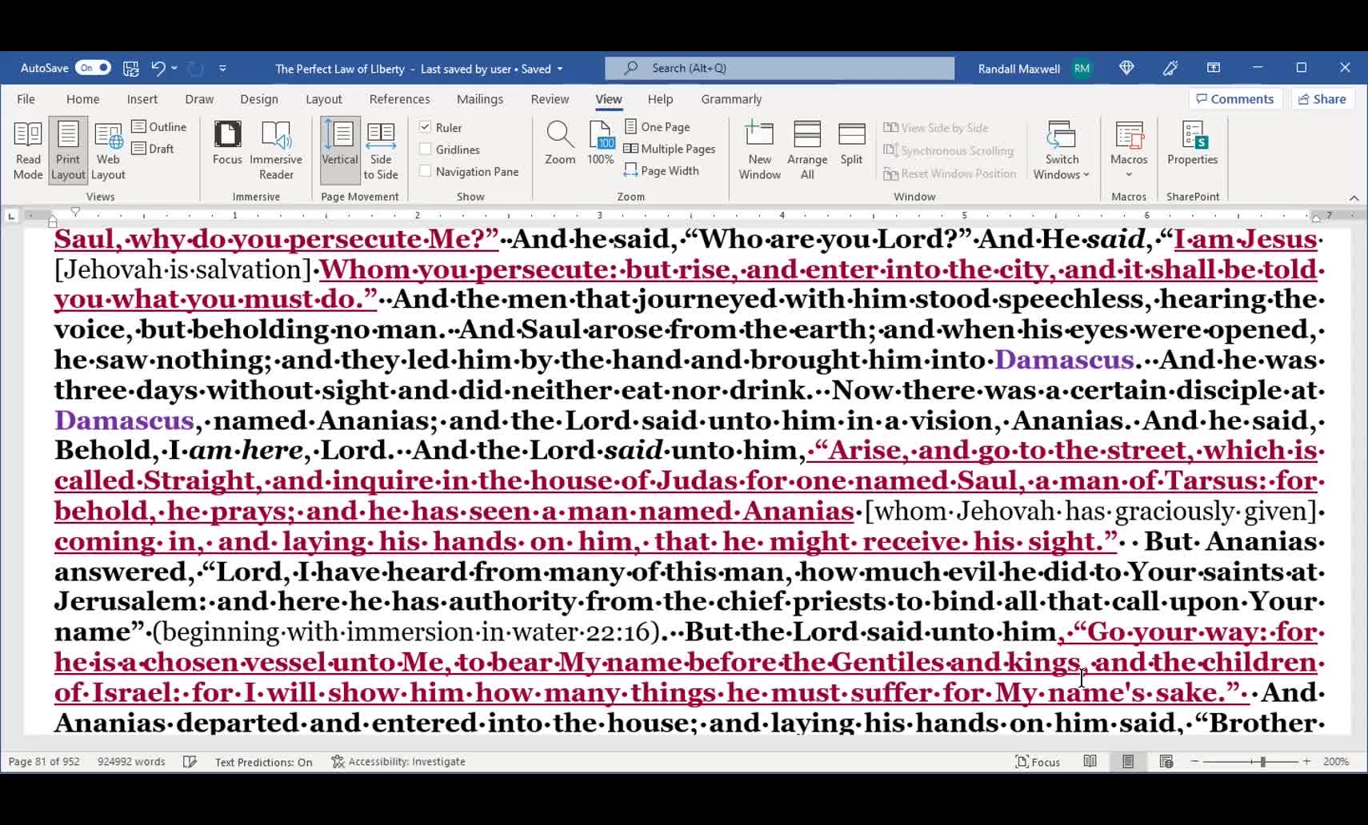Open the File menu
Viewport: 1368px width, 825px height.
point(26,99)
